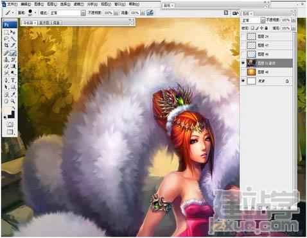Open the 模式 painting mode dropdown
307x238 pixels.
[x=67, y=13]
